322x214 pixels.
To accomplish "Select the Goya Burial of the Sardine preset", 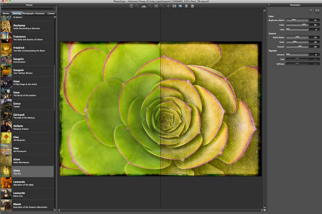I will pyautogui.click(x=27, y=93).
